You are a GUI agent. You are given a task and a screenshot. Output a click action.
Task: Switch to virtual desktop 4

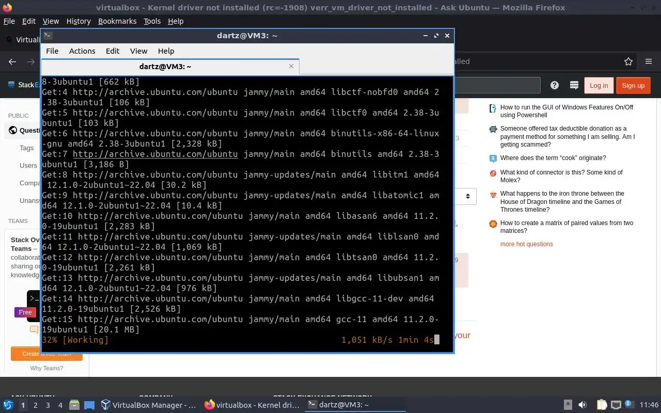coord(60,405)
